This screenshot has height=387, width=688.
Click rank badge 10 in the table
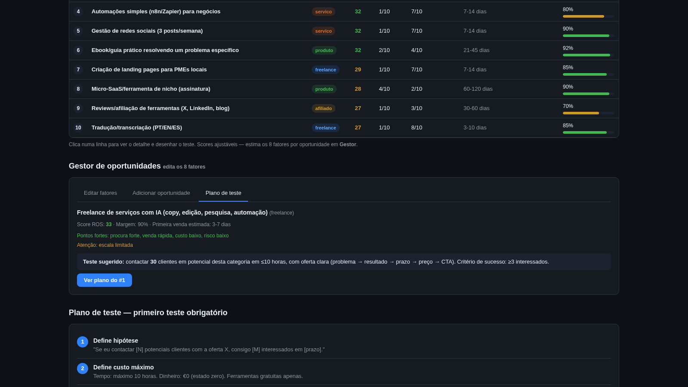click(78, 128)
